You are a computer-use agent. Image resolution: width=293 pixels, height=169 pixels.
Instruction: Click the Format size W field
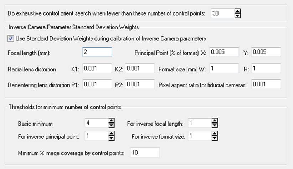tap(224, 69)
